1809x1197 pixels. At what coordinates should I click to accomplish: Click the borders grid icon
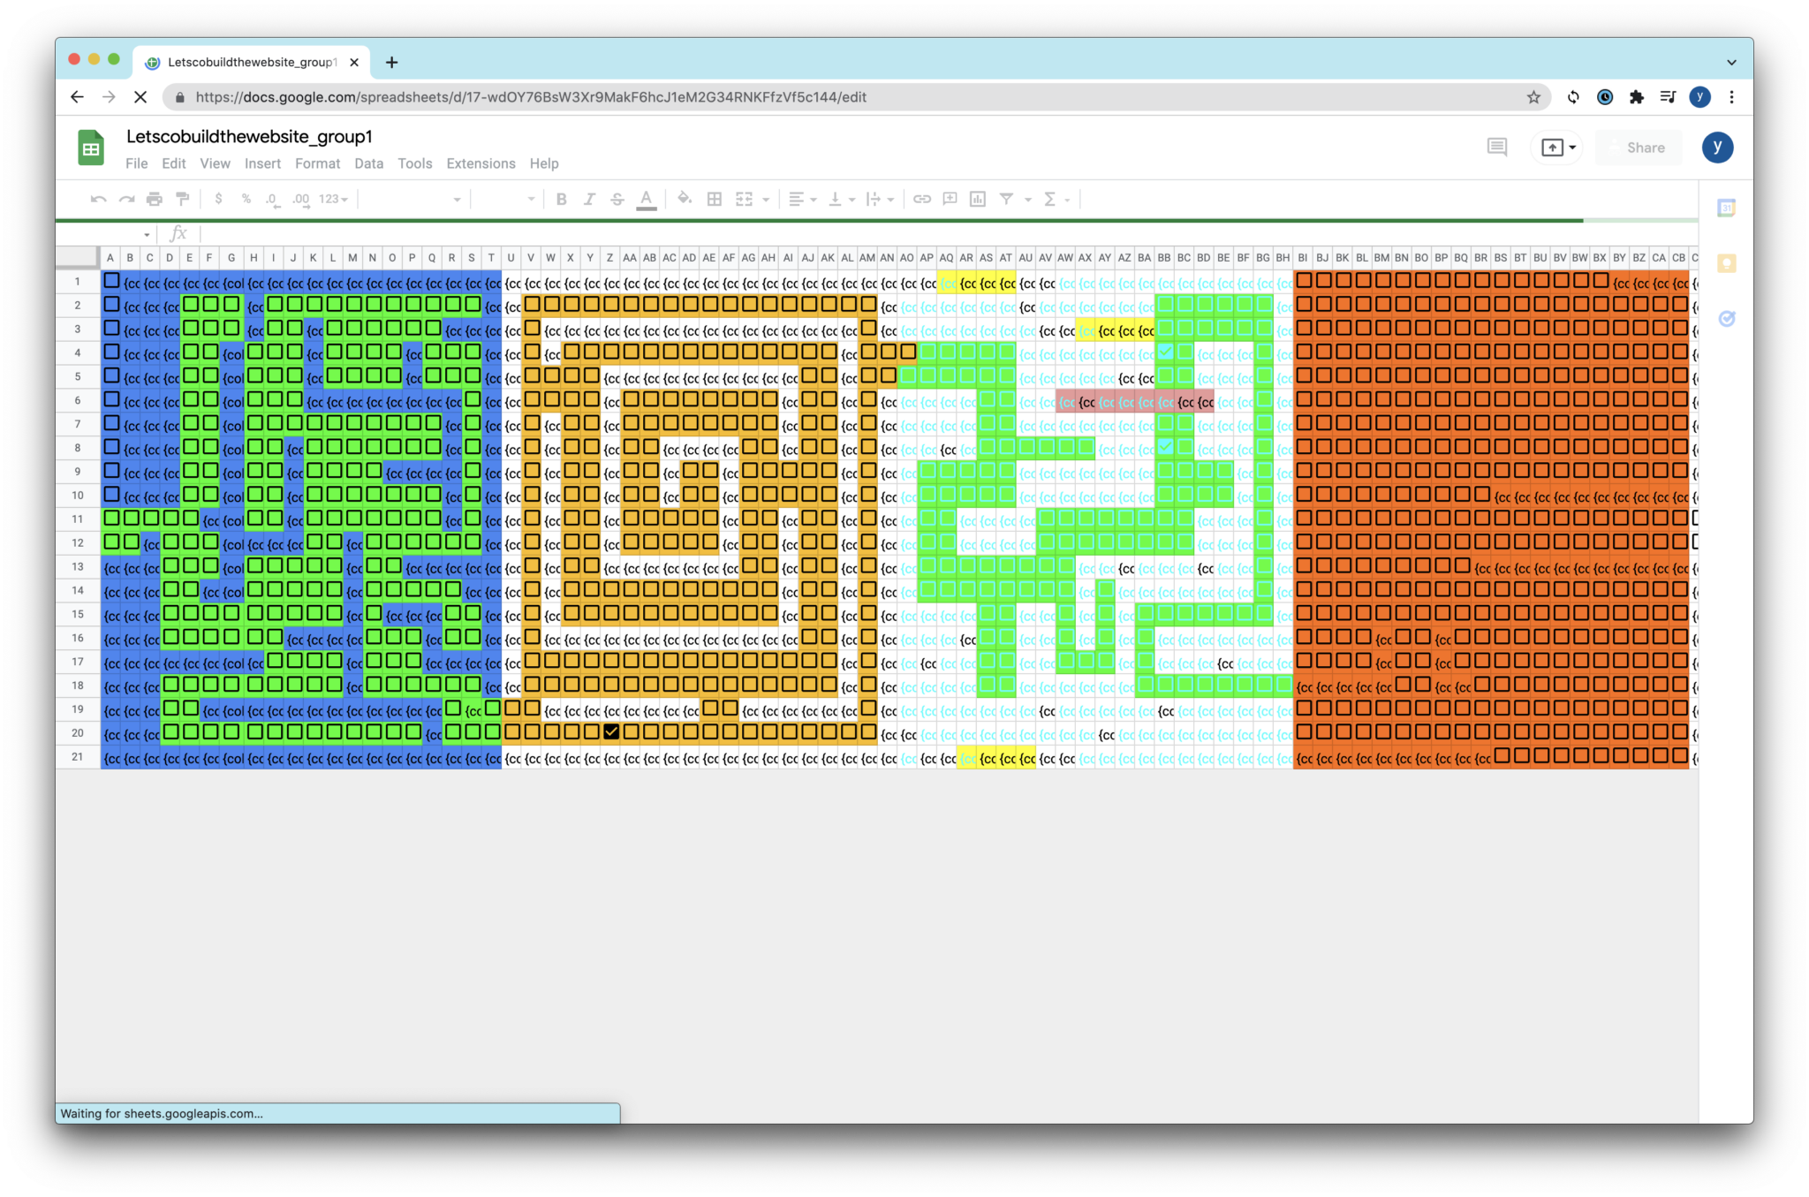coord(715,199)
